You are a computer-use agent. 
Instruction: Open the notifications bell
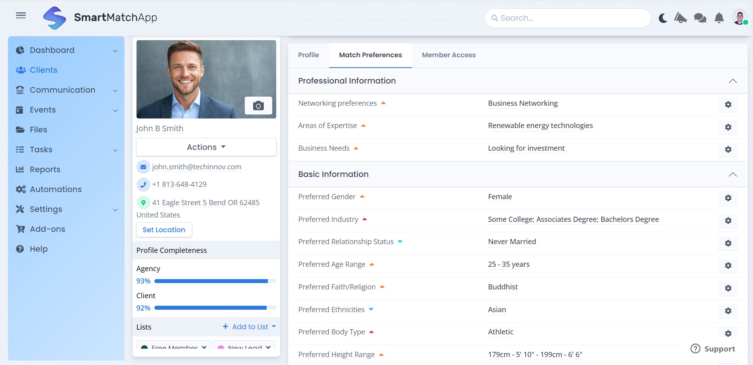(719, 18)
